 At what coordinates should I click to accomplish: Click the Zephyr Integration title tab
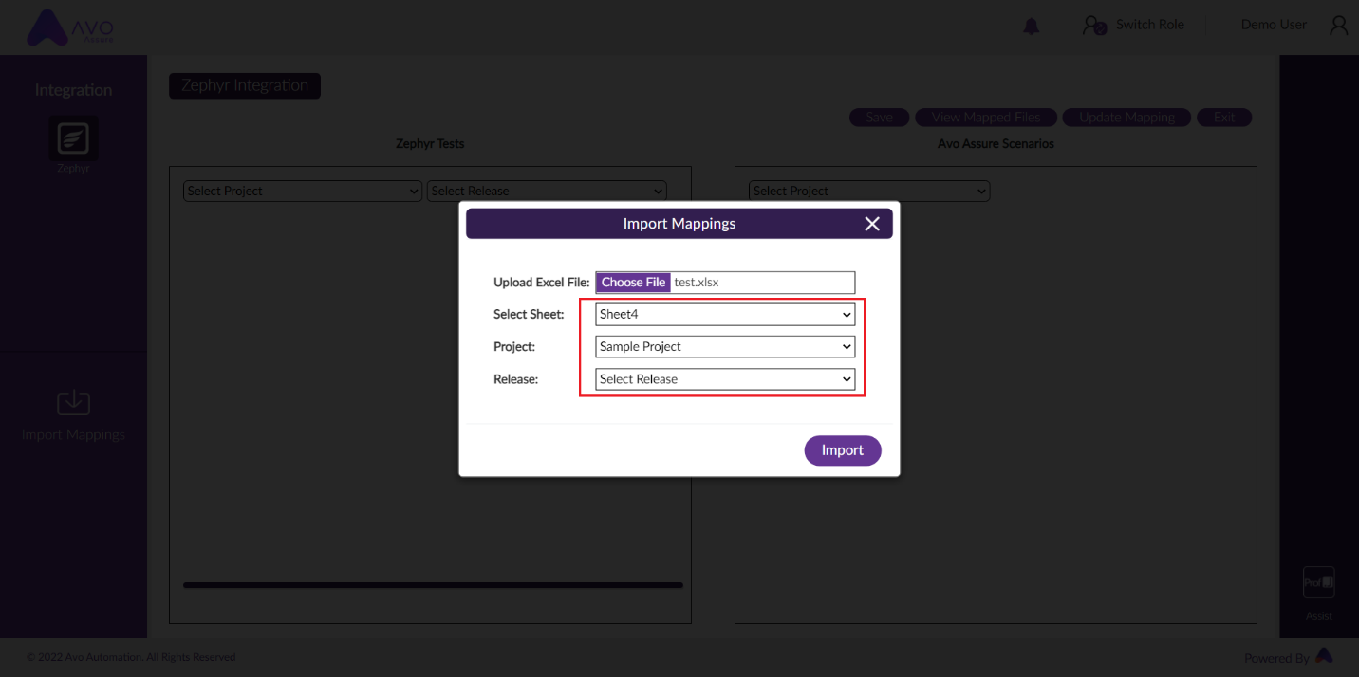245,85
